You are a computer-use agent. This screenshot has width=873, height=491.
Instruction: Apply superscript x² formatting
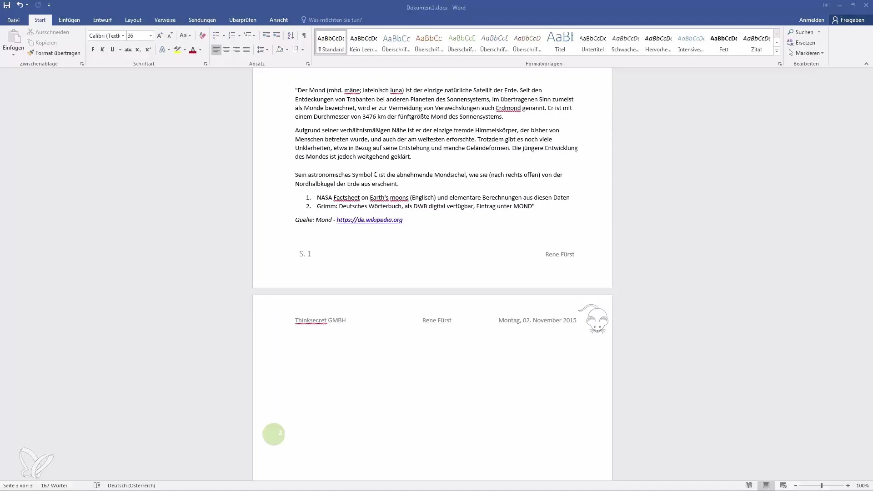pyautogui.click(x=148, y=50)
